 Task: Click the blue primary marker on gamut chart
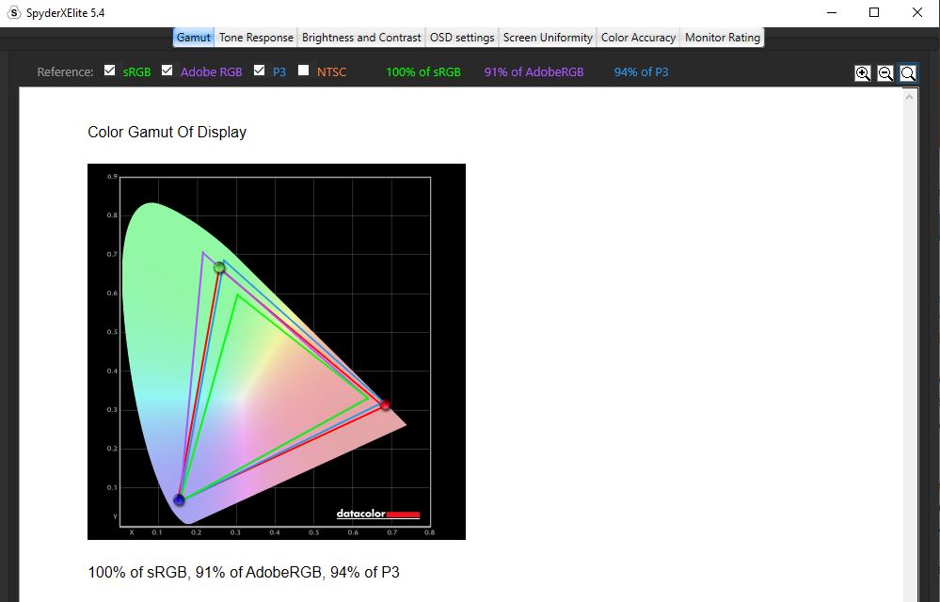179,499
